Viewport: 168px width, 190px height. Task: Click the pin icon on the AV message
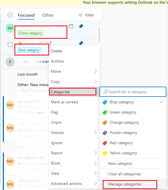[81, 26]
